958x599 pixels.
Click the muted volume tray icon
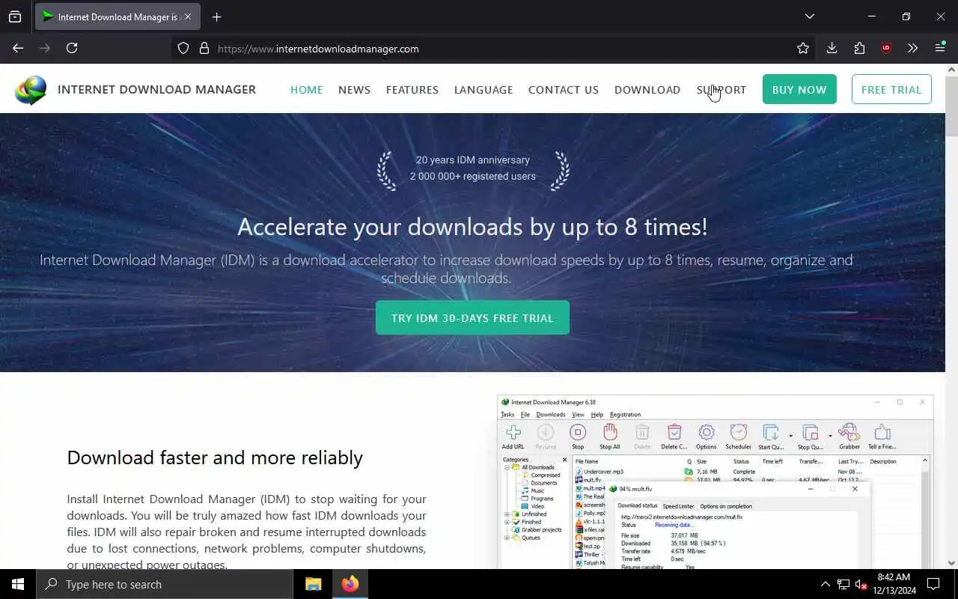coord(861,584)
